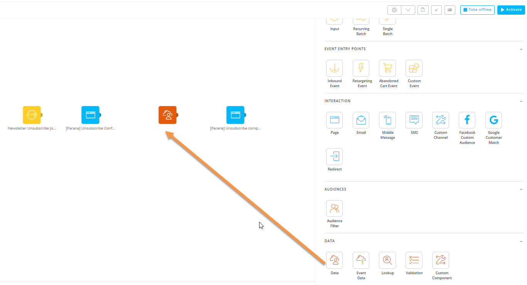The image size is (527, 285).
Task: Click the "[Parana] Unsubscribe Conf..." node label
Action: pyautogui.click(x=91, y=128)
